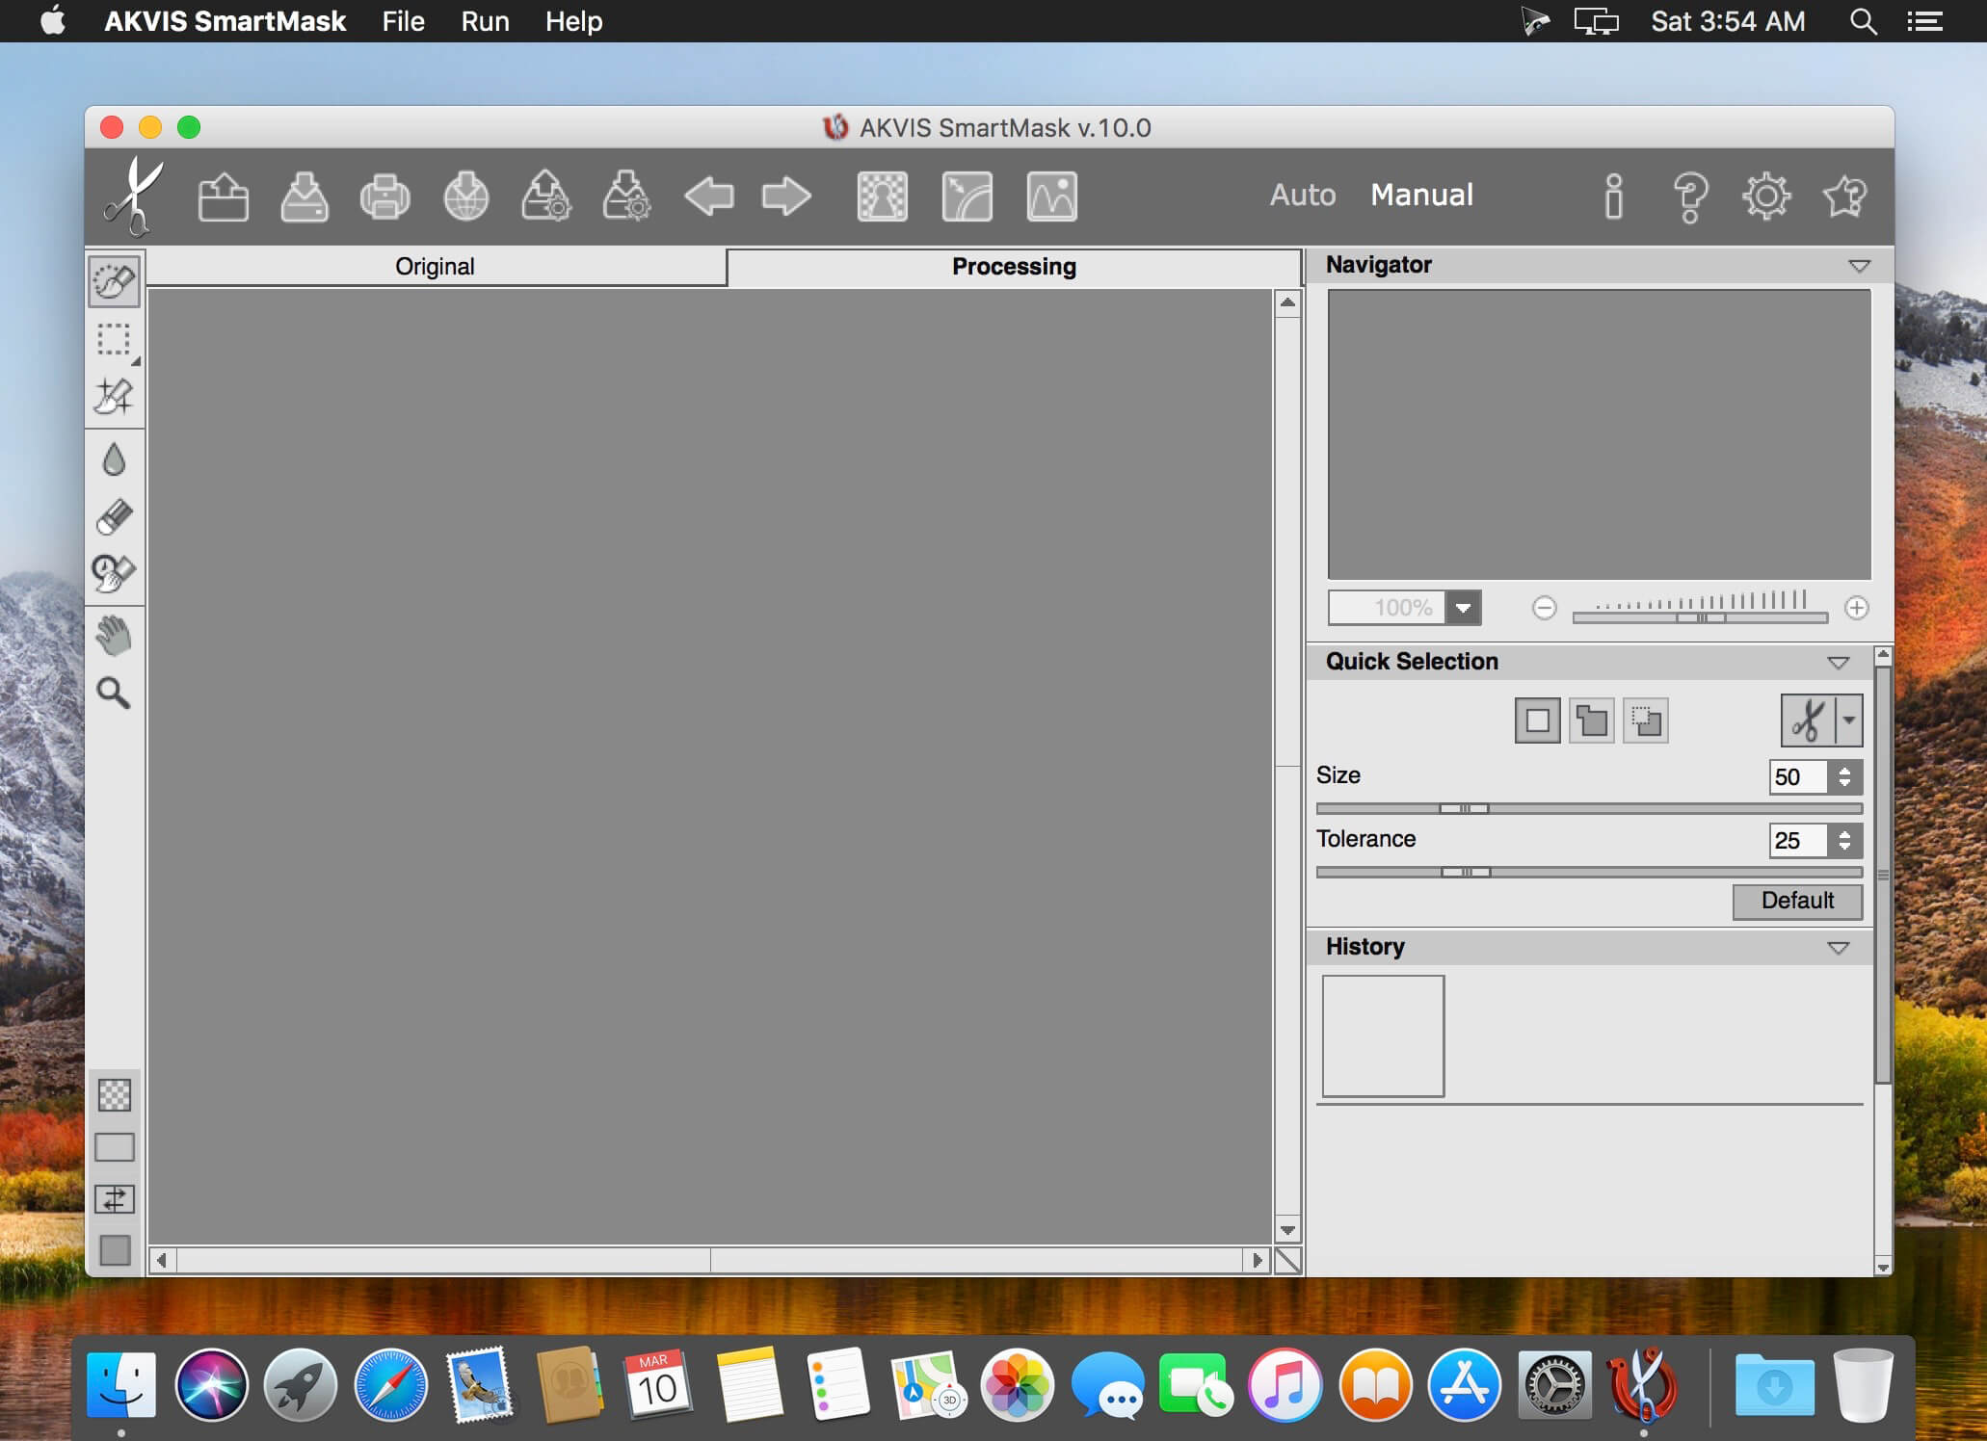Viewport: 1987px width, 1441px height.
Task: Open Preferences with the gear icon
Action: (x=1766, y=196)
